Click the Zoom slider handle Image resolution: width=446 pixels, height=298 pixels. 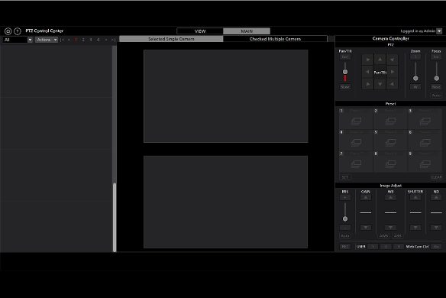[415, 78]
